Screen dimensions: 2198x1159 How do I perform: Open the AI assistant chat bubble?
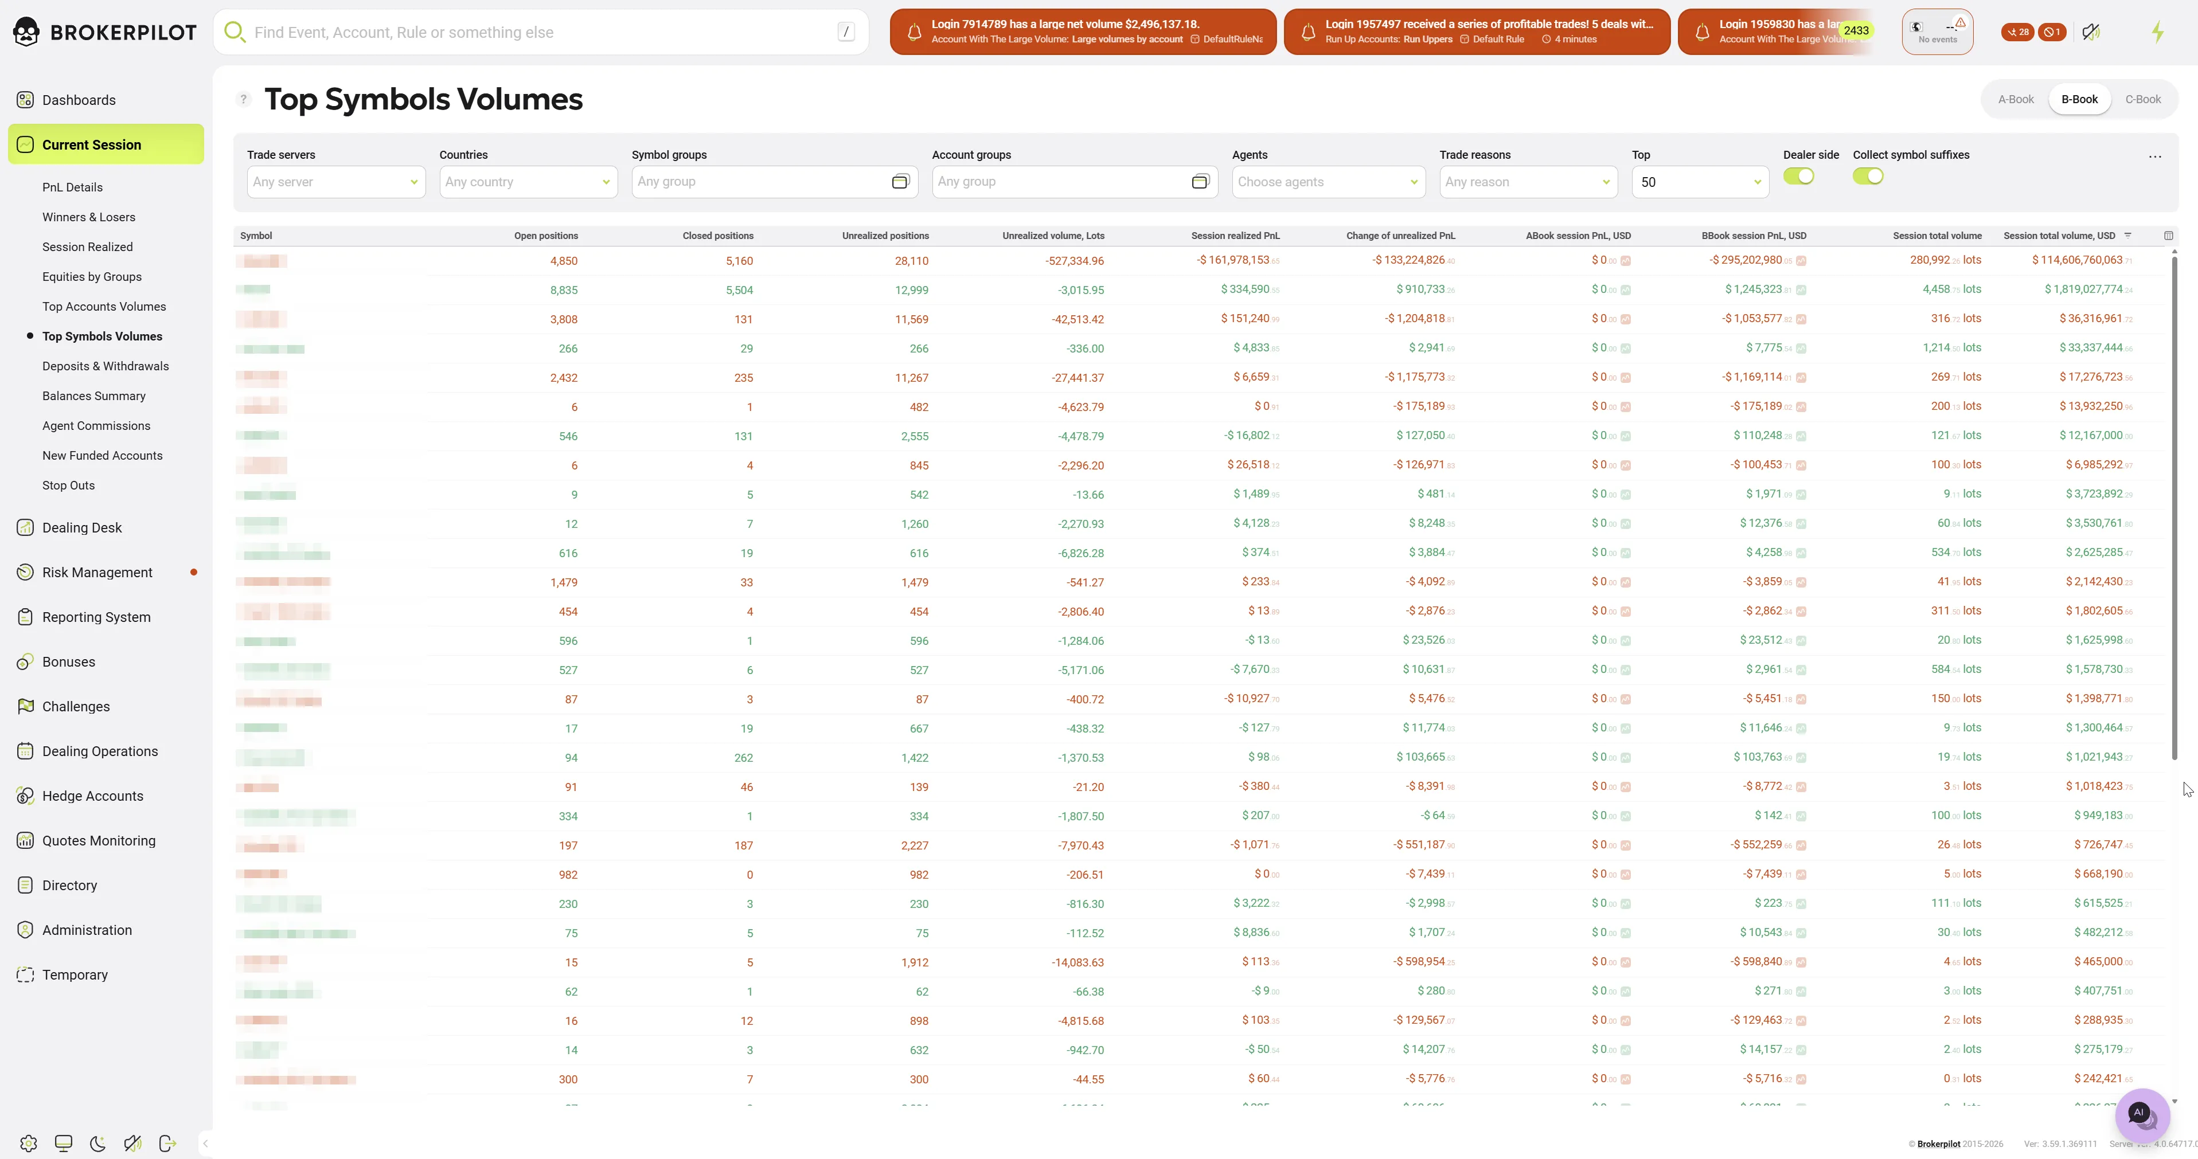coord(2142,1114)
